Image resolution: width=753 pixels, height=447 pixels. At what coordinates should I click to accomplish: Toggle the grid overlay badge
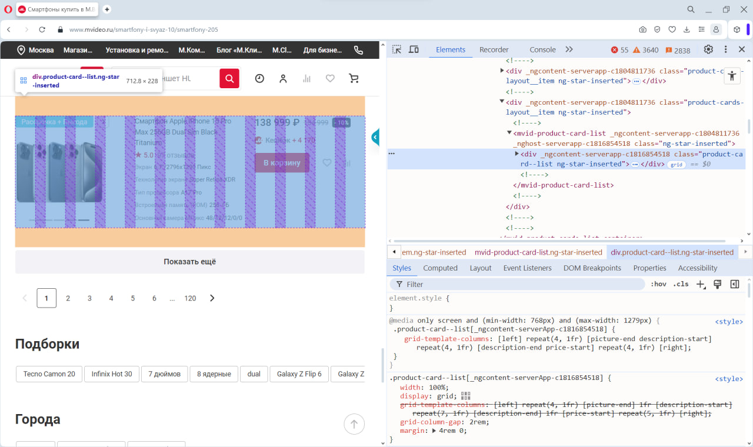[x=677, y=165]
